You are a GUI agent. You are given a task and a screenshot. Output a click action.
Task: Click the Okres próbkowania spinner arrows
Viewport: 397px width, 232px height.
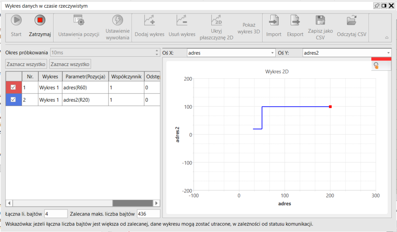pyautogui.click(x=157, y=52)
